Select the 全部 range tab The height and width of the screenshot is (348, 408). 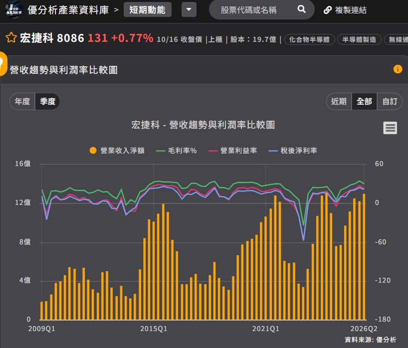(364, 101)
